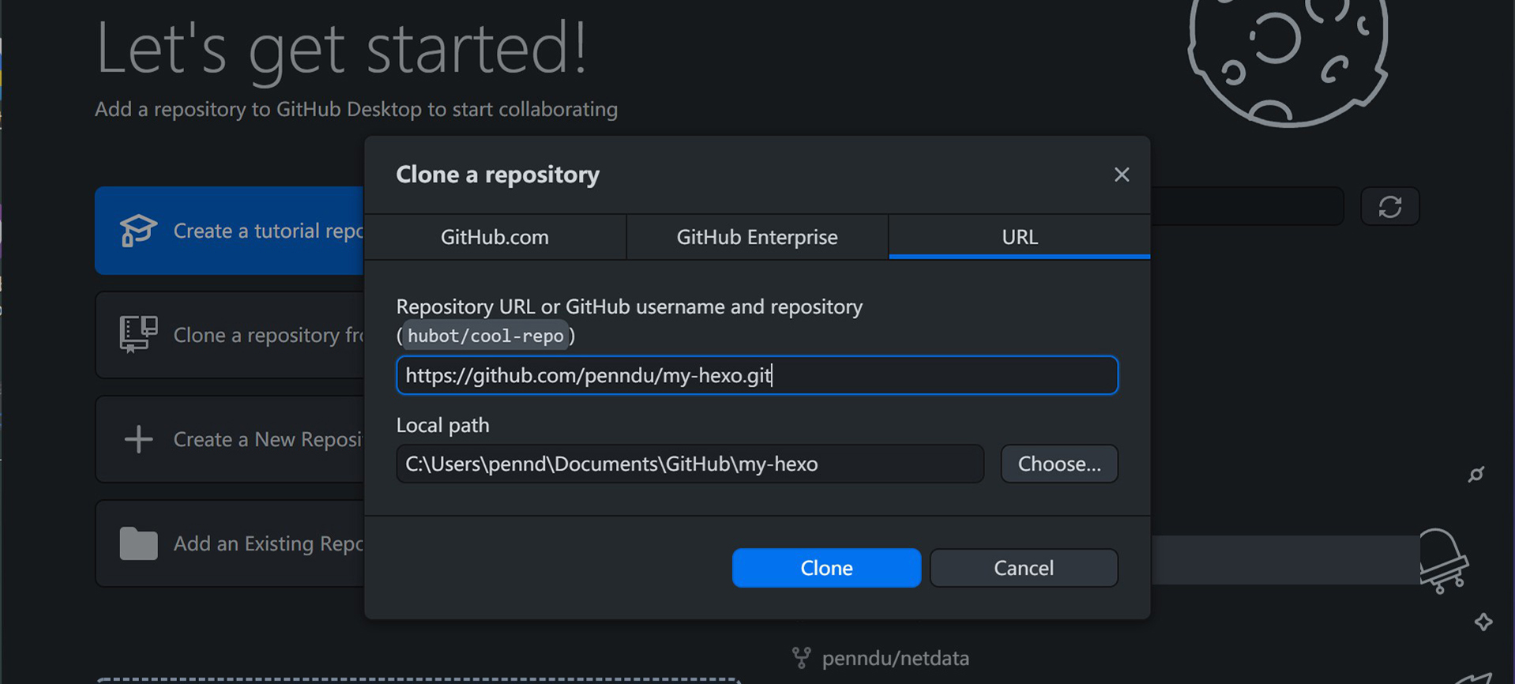The image size is (1515, 684).
Task: Click into the Local path field
Action: click(x=690, y=464)
